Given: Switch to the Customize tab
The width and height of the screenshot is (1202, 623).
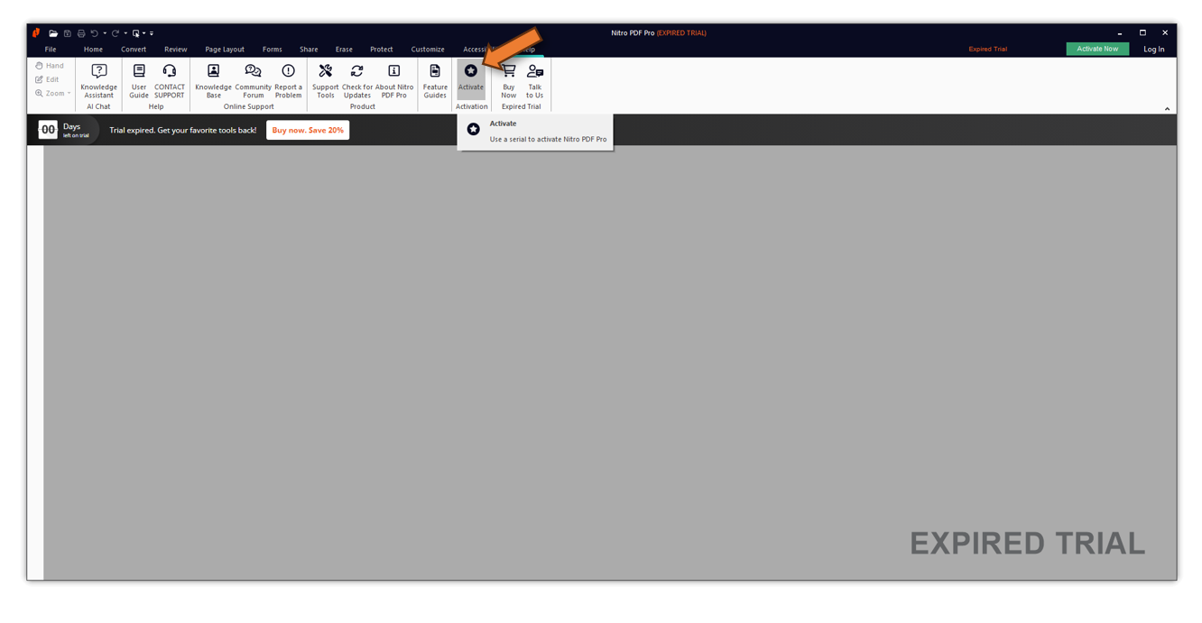Looking at the screenshot, I should click(428, 50).
